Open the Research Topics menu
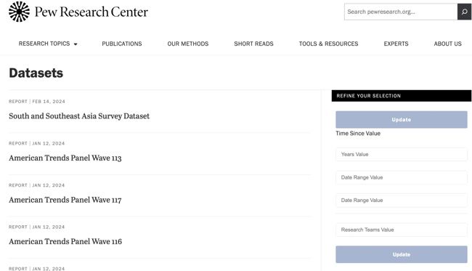Viewport: 472px width, 271px height. (44, 44)
